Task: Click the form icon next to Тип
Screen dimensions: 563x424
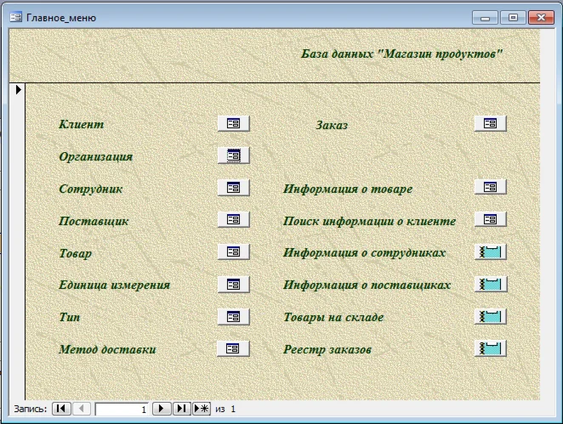Action: 233,317
